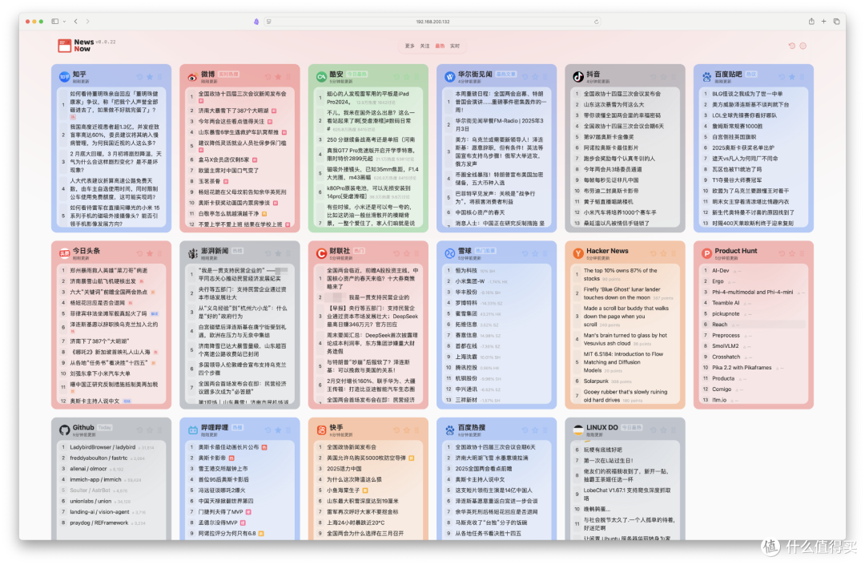Click the 今日最热 tag on 酷安
Image resolution: width=865 pixels, height=565 pixels.
click(357, 74)
